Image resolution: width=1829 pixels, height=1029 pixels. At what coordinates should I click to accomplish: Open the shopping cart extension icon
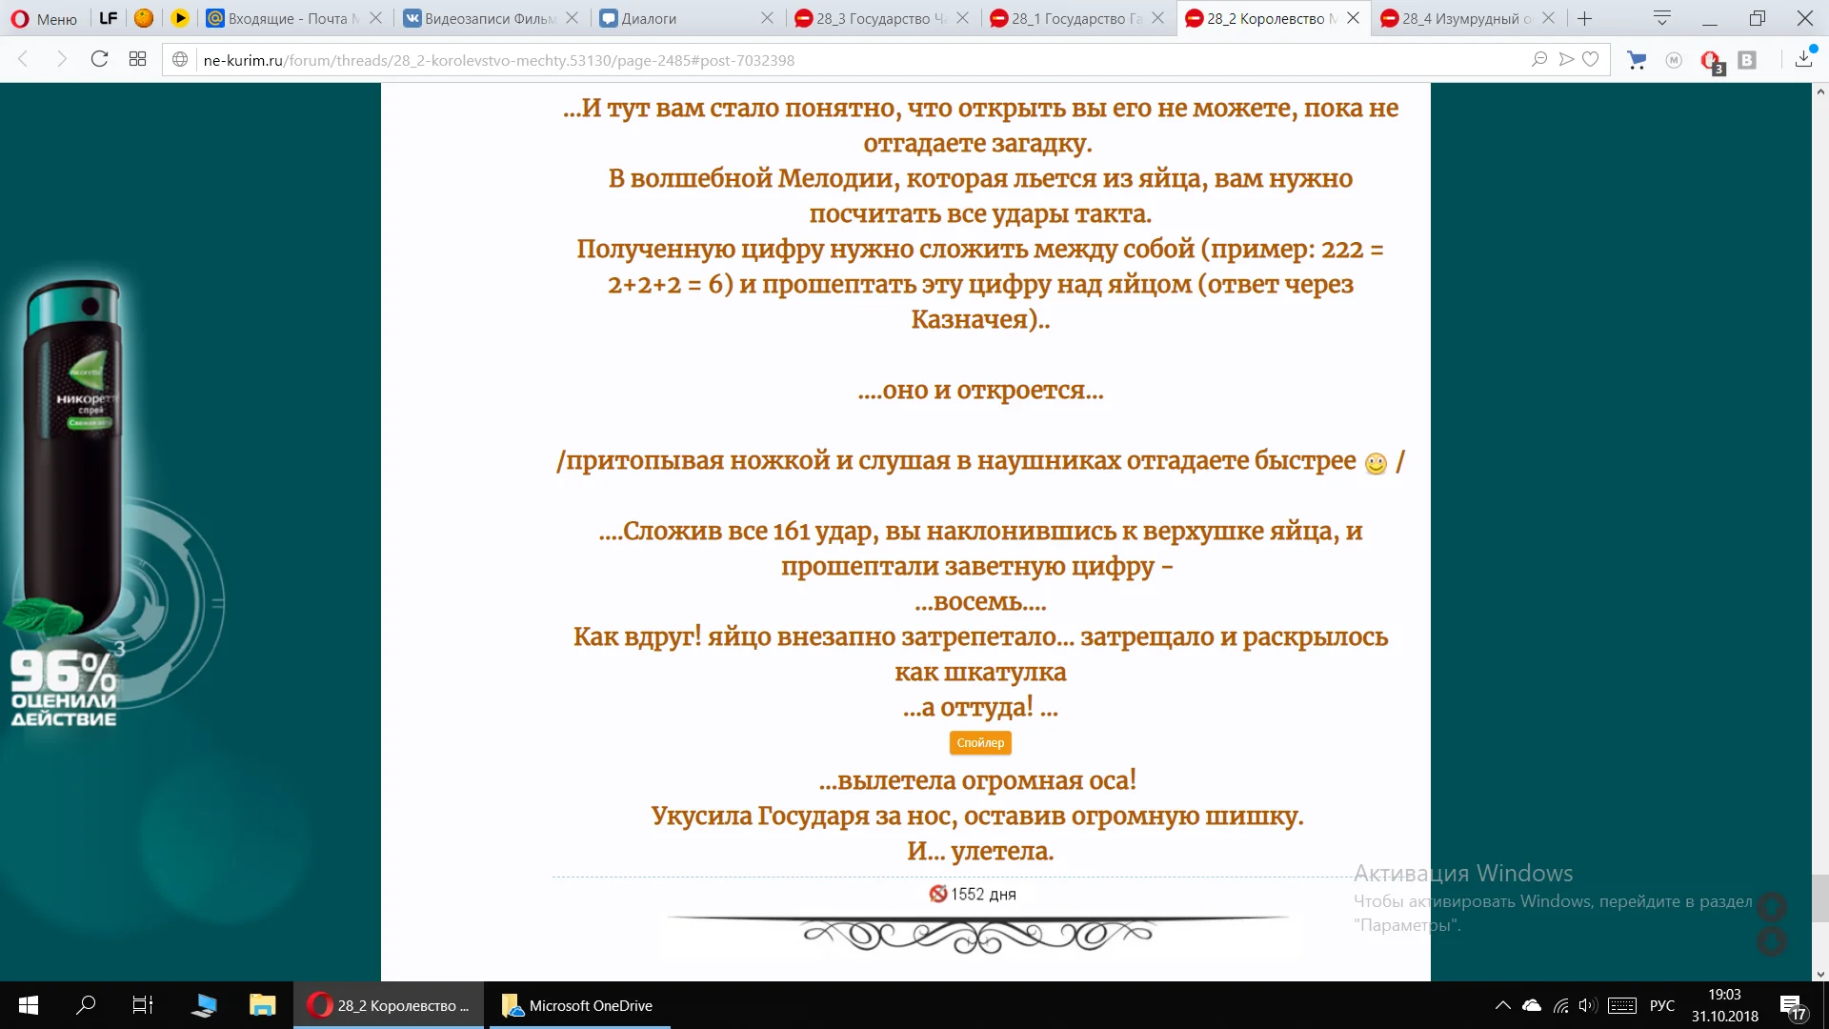click(1637, 60)
